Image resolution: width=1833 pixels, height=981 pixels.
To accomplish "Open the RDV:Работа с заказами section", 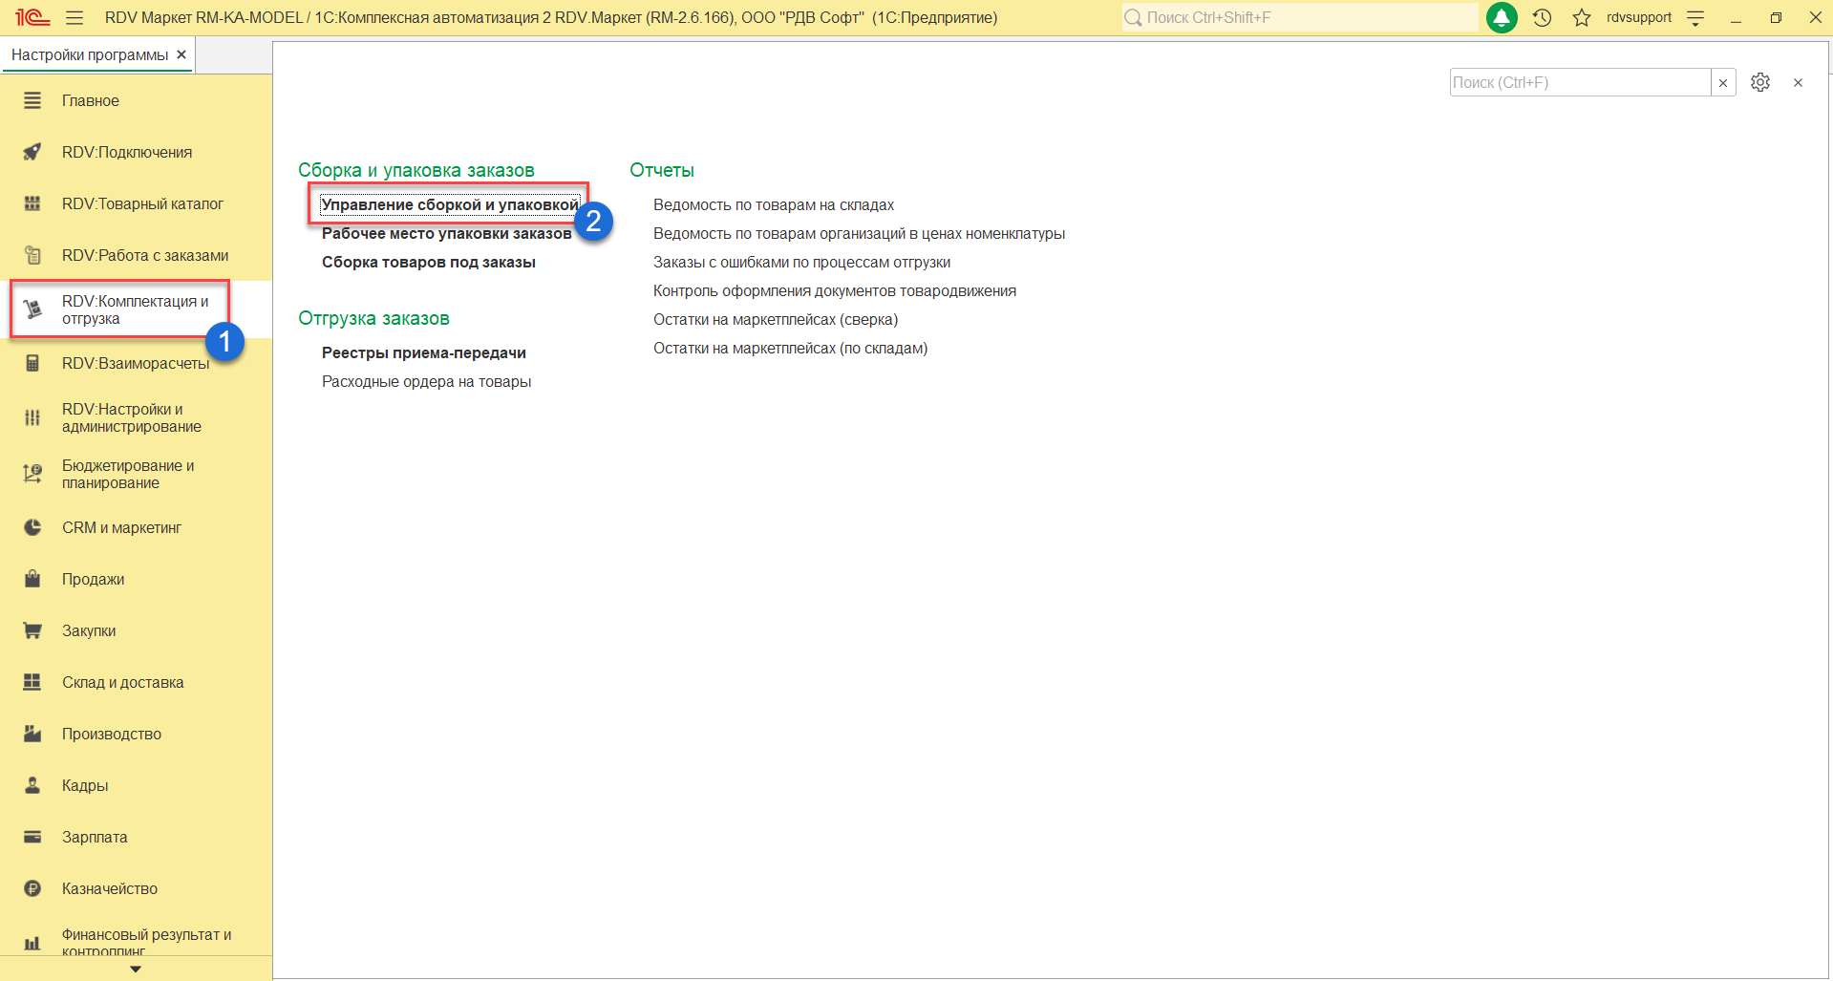I will pyautogui.click(x=145, y=255).
